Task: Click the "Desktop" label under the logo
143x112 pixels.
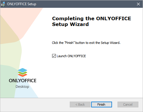Action: pyautogui.click(x=22, y=87)
